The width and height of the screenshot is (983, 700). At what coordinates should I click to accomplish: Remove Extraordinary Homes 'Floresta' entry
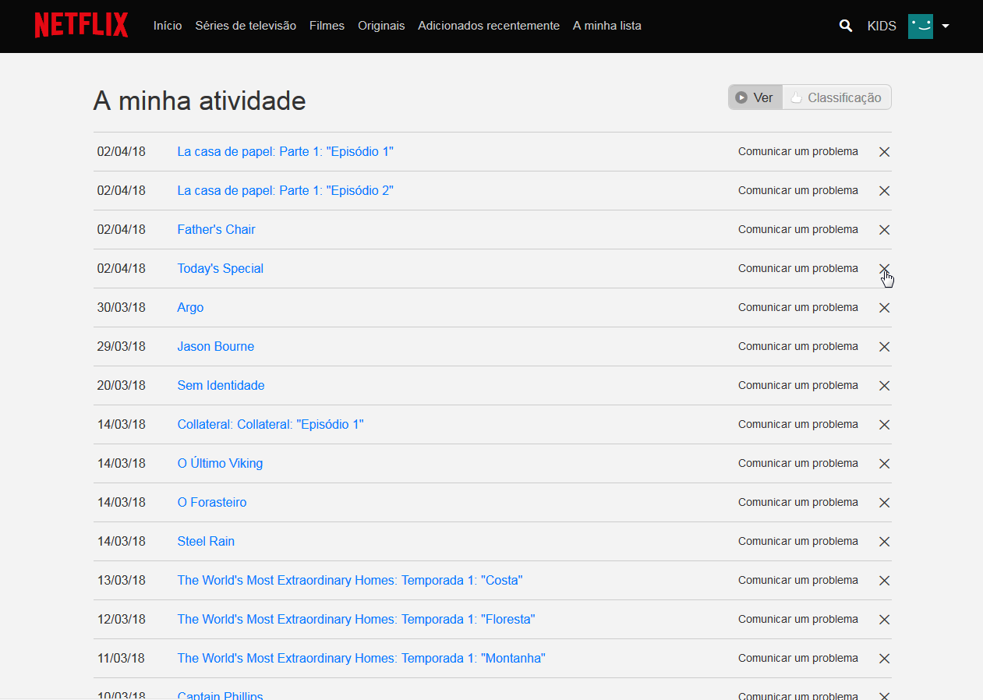pyautogui.click(x=884, y=620)
